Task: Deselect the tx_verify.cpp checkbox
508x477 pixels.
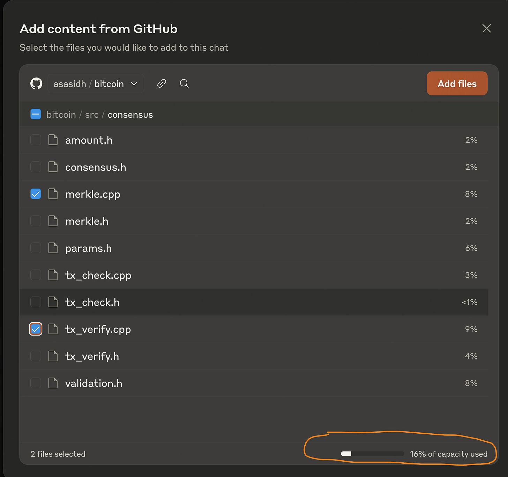Action: (x=36, y=329)
